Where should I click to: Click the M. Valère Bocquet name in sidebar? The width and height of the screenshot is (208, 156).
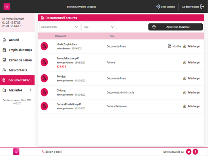(x=13, y=19)
